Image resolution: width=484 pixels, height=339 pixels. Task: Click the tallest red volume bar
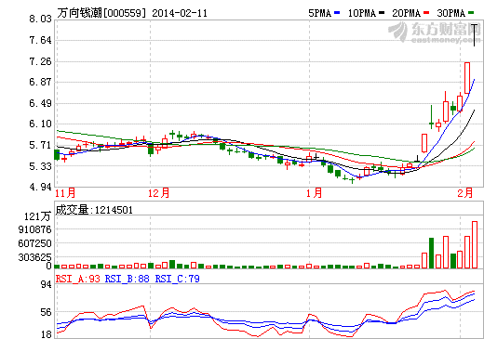(x=475, y=244)
